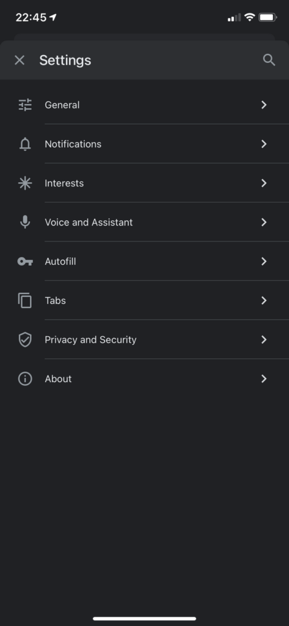Open the Interests menu entry
289x626 pixels.
144,183
